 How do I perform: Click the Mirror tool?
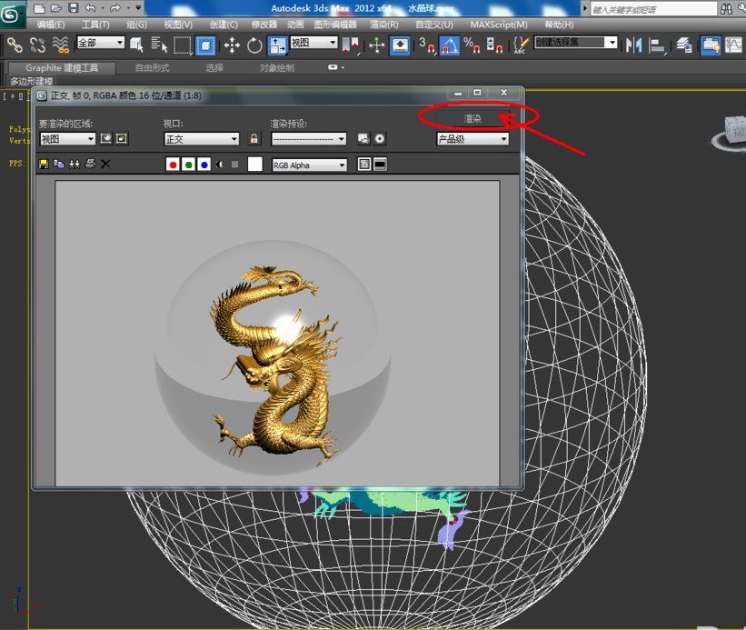633,45
